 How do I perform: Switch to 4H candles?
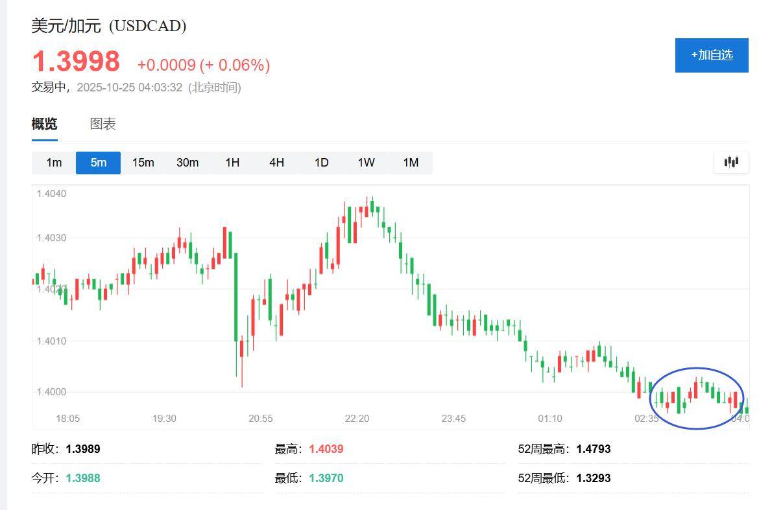pos(276,163)
